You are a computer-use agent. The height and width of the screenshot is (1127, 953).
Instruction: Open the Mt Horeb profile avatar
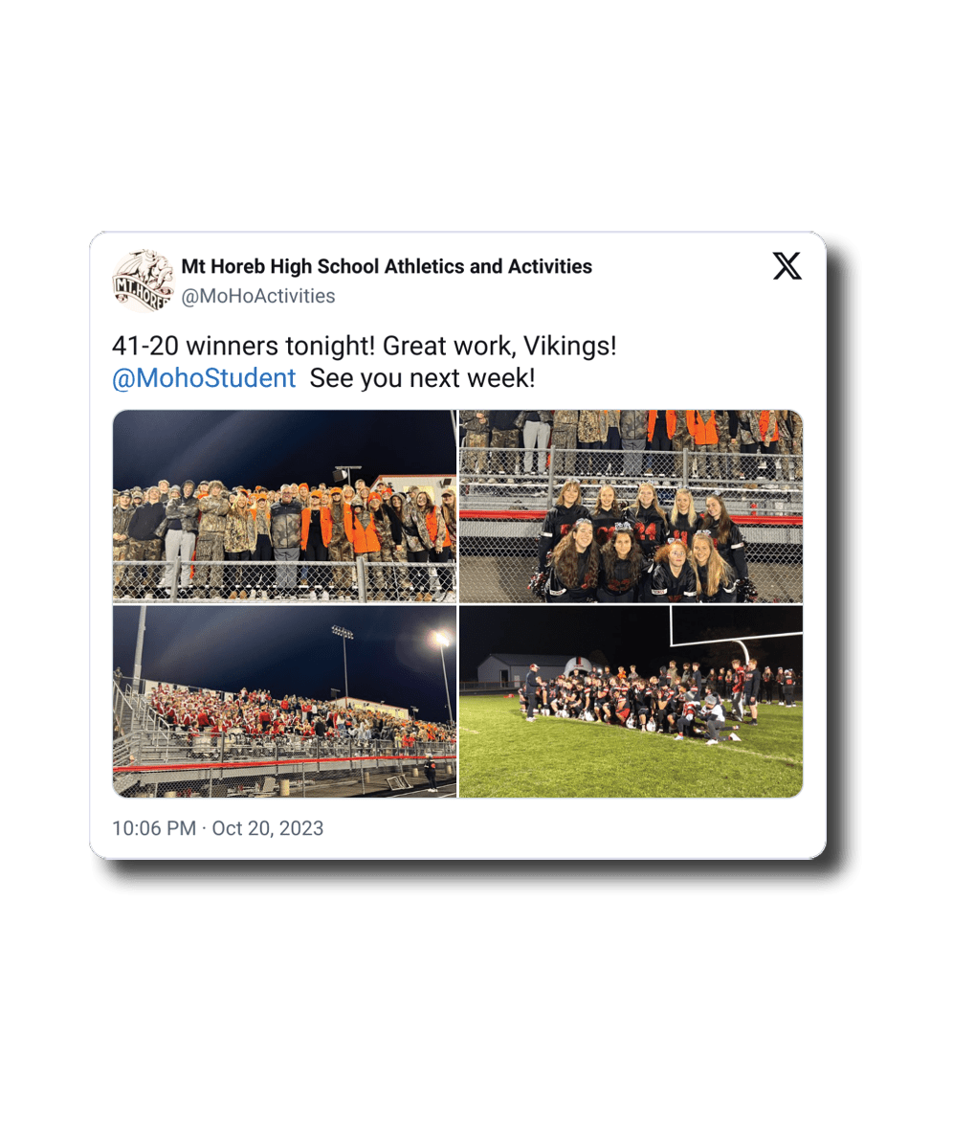click(143, 281)
